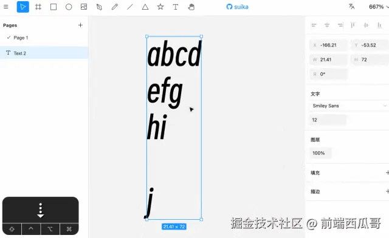The height and width of the screenshot is (238, 389).
Task: Select the Image tool
Action: click(x=84, y=7)
